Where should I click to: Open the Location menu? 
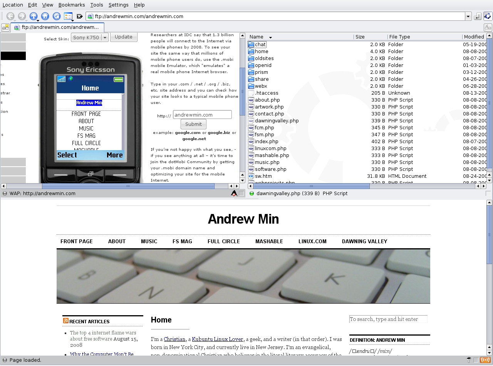pyautogui.click(x=13, y=5)
